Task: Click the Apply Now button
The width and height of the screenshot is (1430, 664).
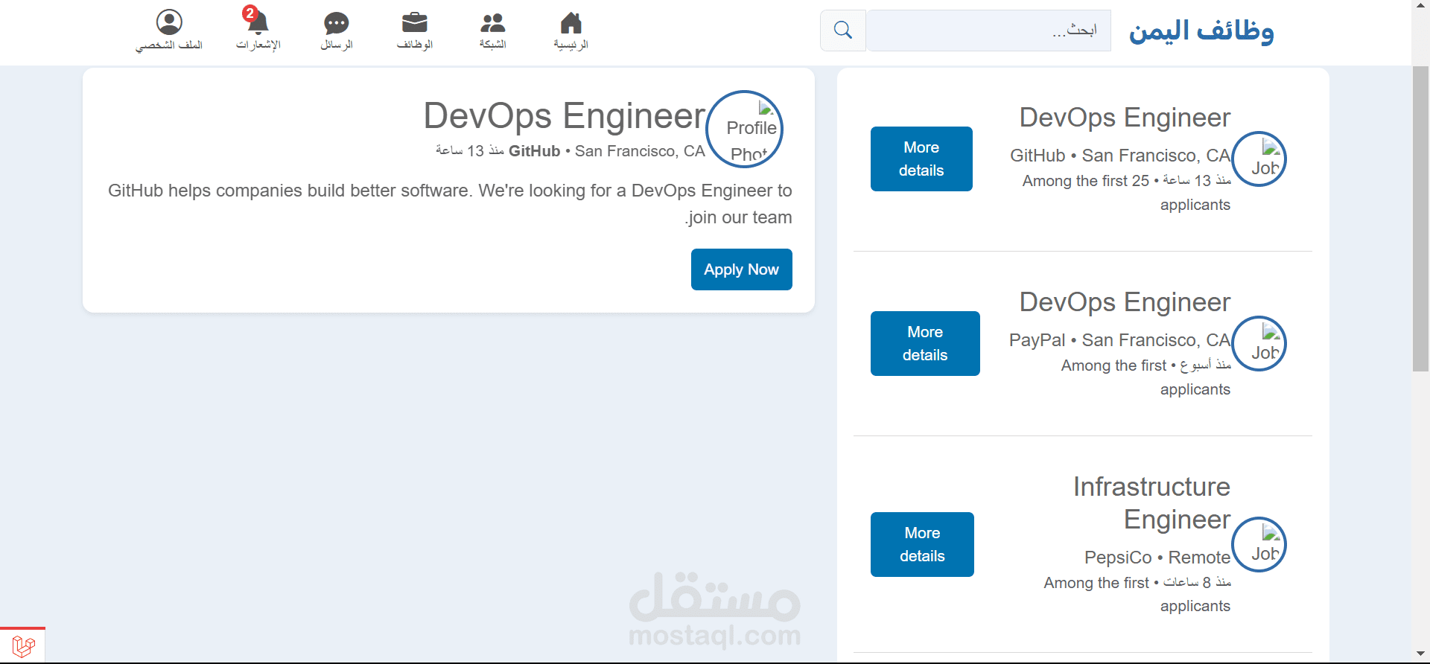Action: click(741, 269)
